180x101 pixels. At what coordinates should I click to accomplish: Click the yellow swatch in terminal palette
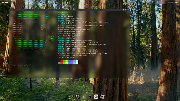pyautogui.click(x=67, y=62)
